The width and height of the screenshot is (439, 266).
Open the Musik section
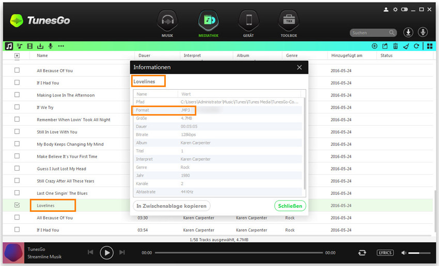click(167, 24)
